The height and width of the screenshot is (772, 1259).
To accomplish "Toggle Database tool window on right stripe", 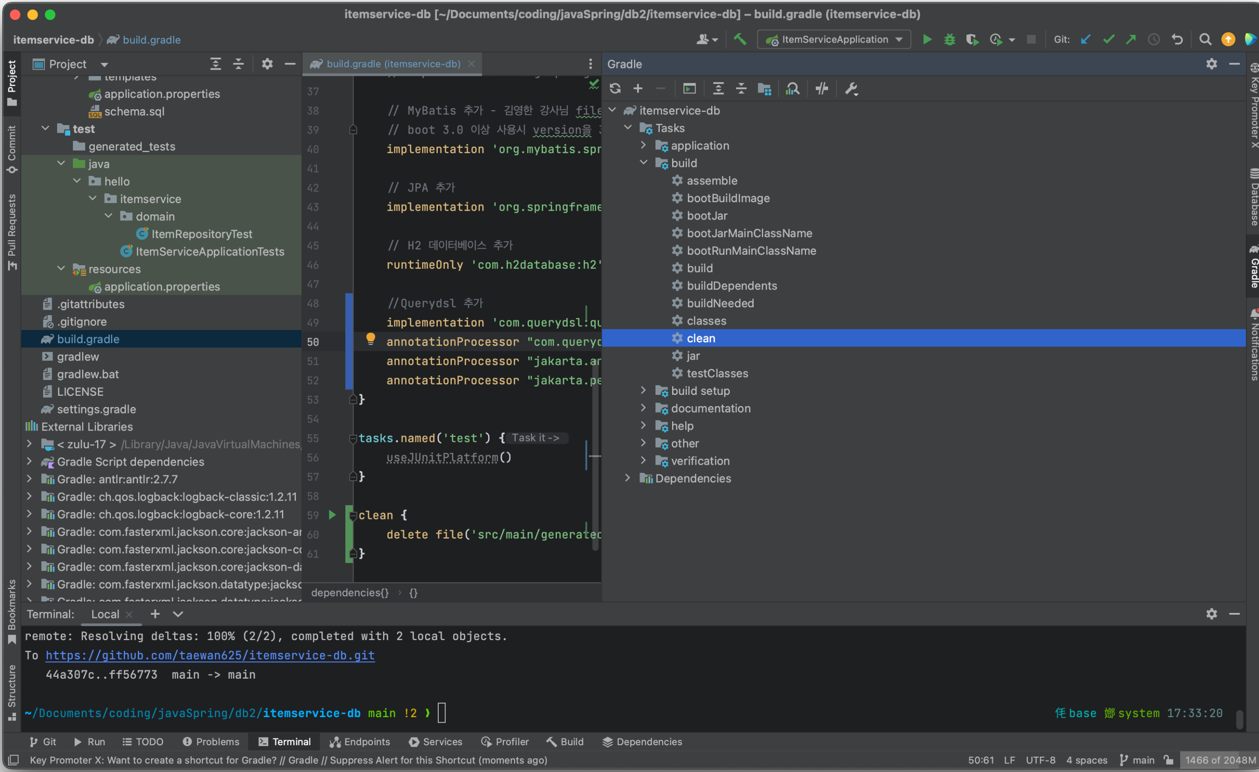I will [1254, 197].
